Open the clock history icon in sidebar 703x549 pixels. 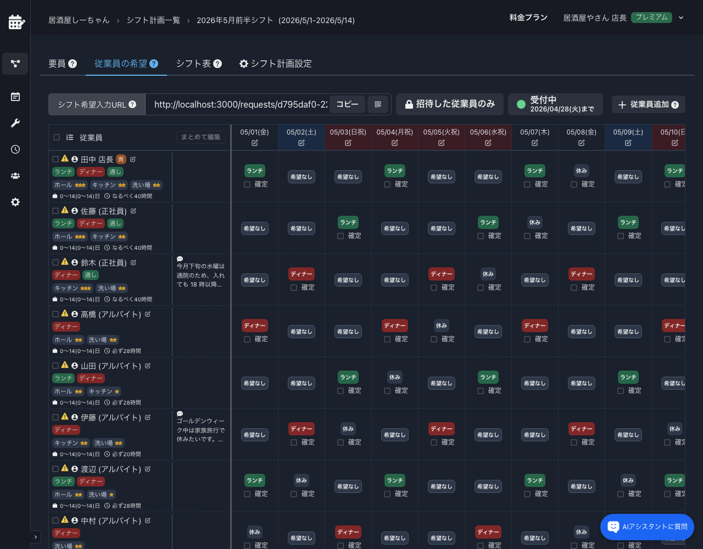[x=15, y=149]
